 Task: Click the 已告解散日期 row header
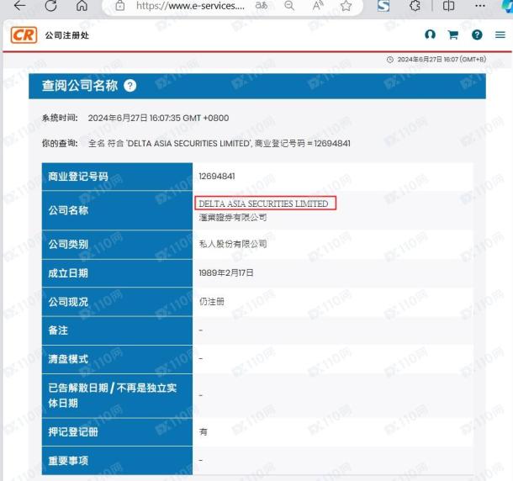(x=117, y=395)
